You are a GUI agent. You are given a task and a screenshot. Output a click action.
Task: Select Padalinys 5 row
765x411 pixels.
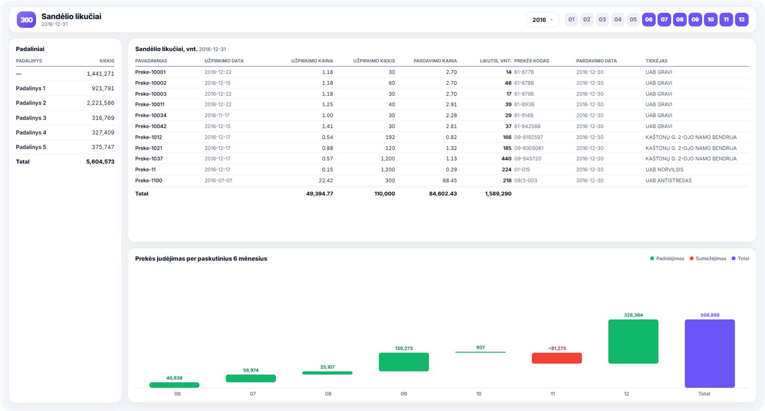coord(65,147)
